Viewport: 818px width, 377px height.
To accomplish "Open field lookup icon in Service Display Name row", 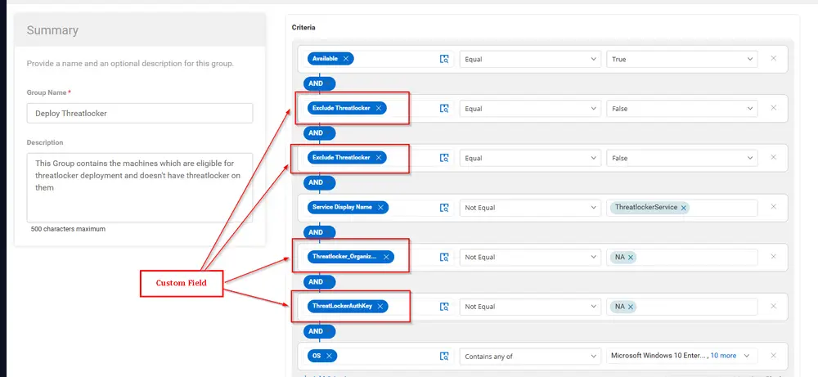I will tap(444, 208).
